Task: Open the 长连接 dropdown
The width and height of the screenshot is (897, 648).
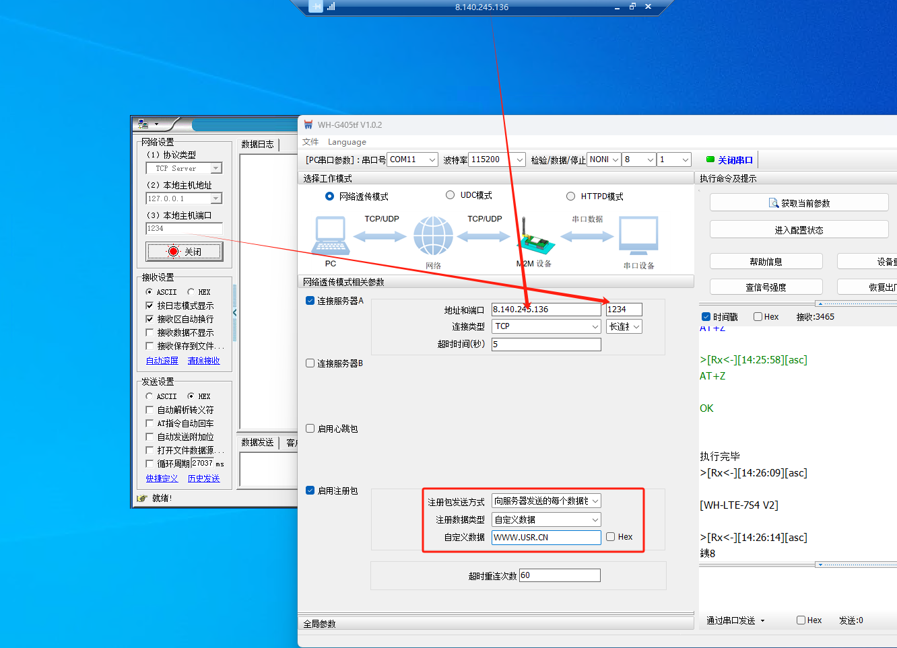Action: click(624, 326)
